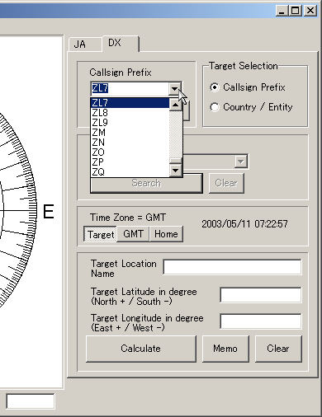
Task: Click the Memo button
Action: (x=225, y=349)
